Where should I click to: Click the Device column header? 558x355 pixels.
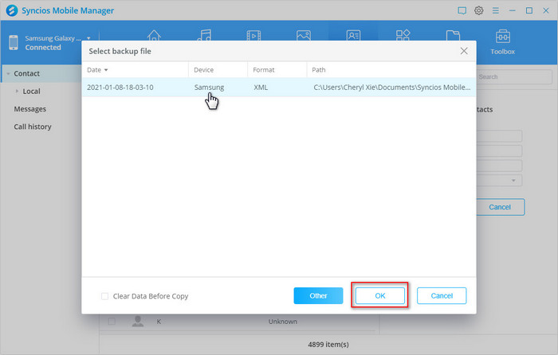click(203, 70)
